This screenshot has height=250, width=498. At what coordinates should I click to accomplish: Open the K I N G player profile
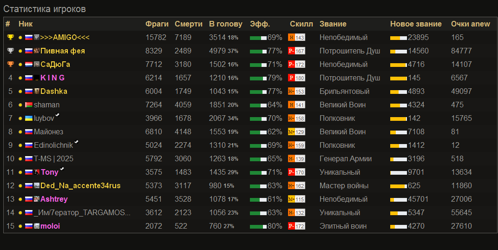pyautogui.click(x=52, y=78)
